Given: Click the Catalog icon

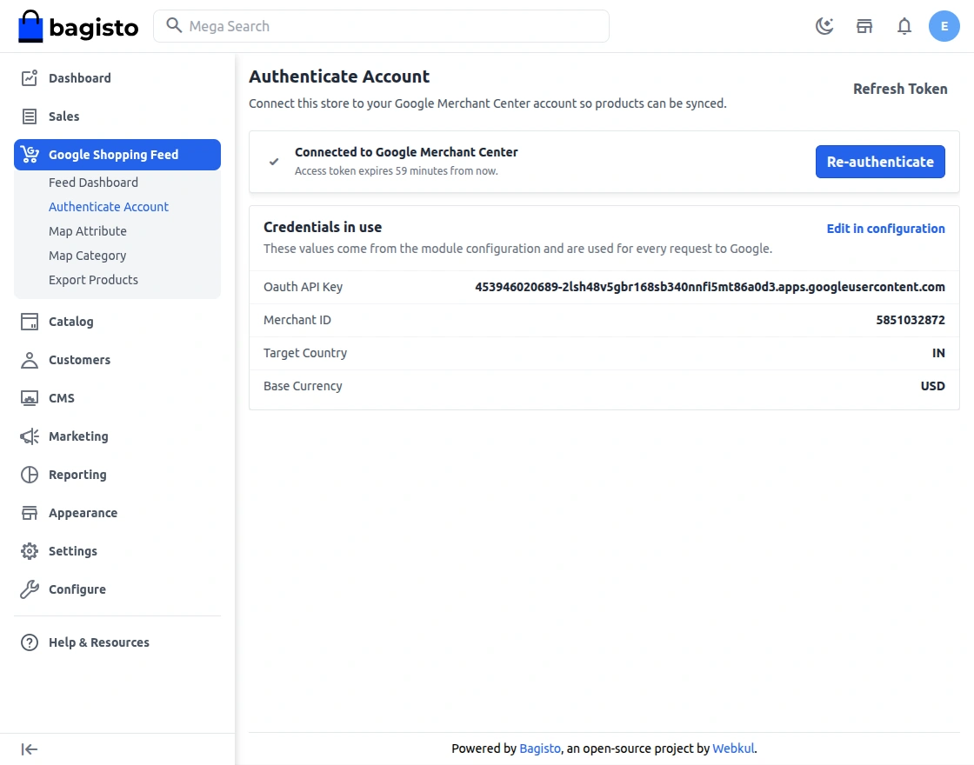Looking at the screenshot, I should click(x=30, y=321).
